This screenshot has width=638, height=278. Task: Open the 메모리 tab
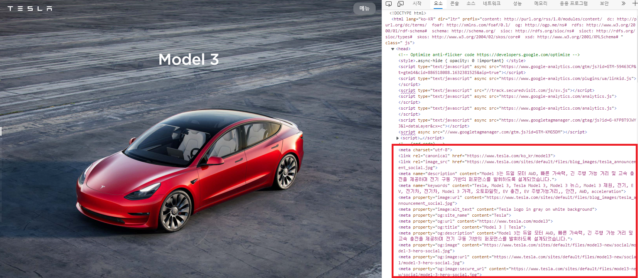[541, 3]
